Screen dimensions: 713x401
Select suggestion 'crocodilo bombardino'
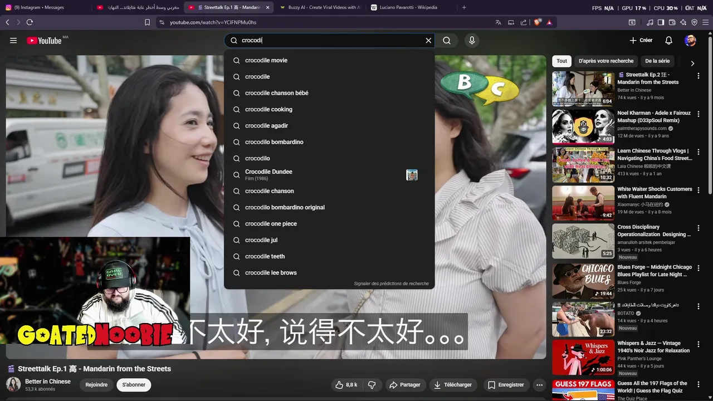point(329,142)
